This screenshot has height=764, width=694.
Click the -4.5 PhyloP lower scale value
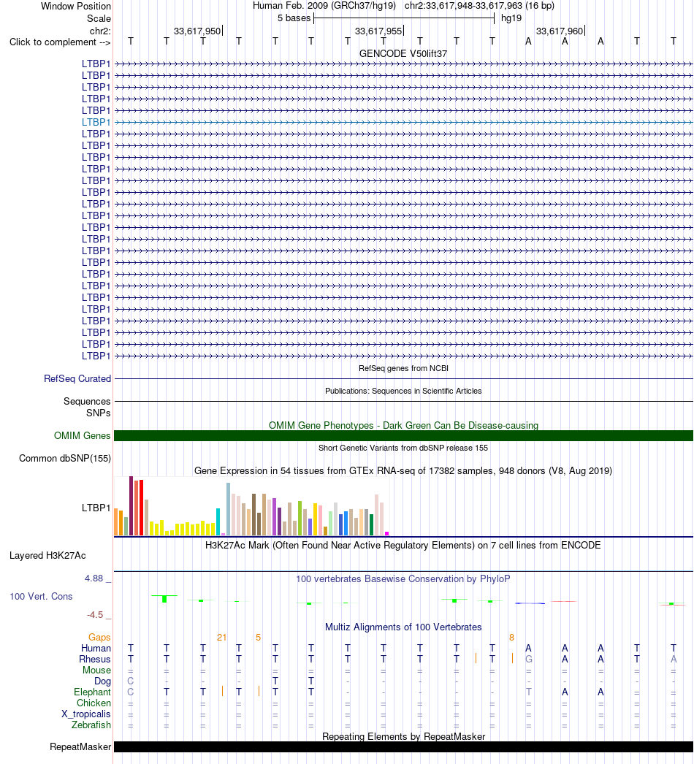pos(95,615)
